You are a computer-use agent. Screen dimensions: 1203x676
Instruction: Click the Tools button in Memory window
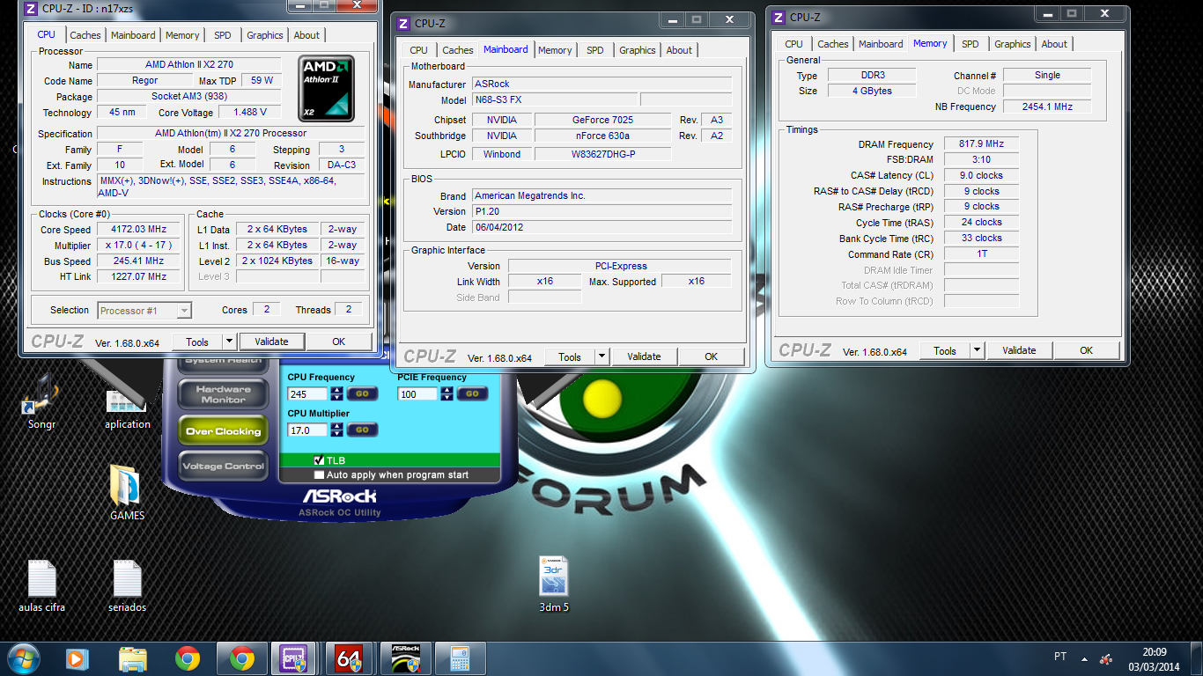[x=945, y=350]
